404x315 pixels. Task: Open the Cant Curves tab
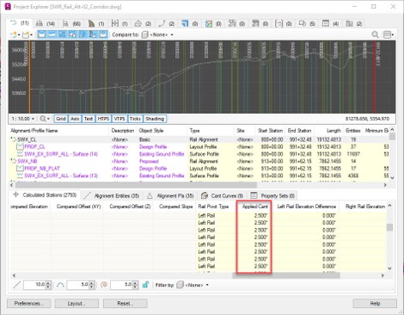[222, 195]
